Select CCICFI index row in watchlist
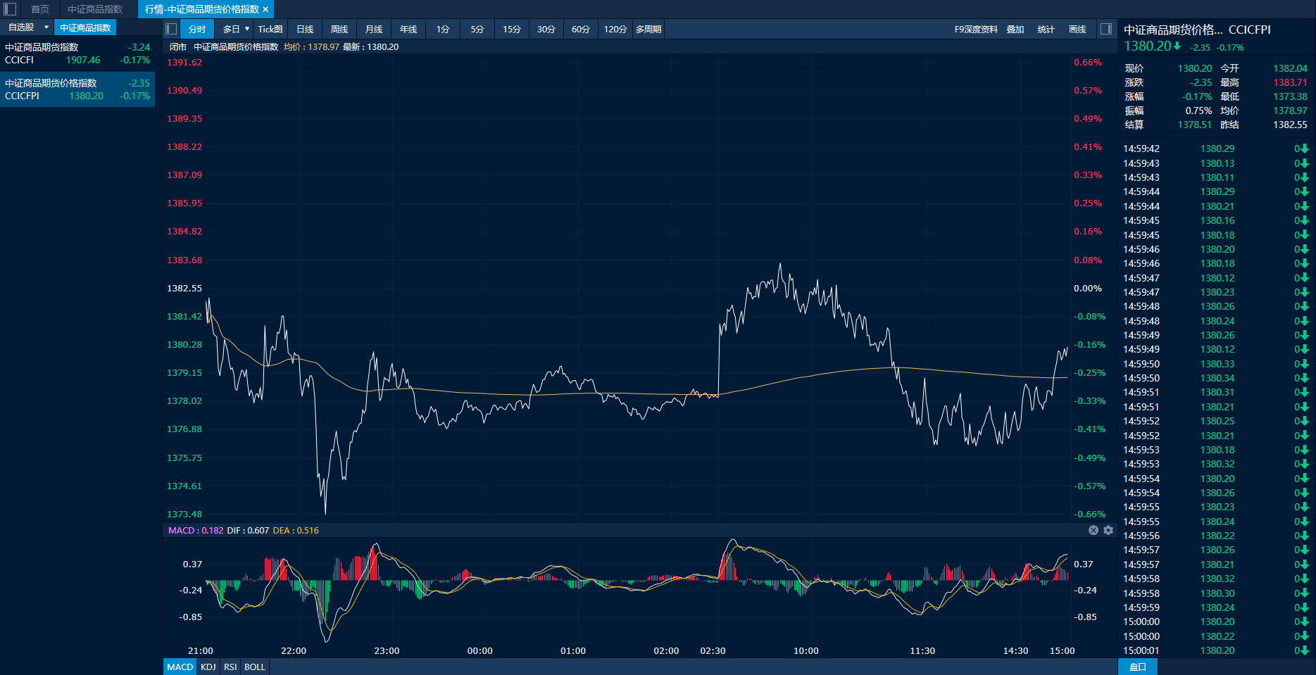This screenshot has width=1316, height=675. [x=77, y=53]
